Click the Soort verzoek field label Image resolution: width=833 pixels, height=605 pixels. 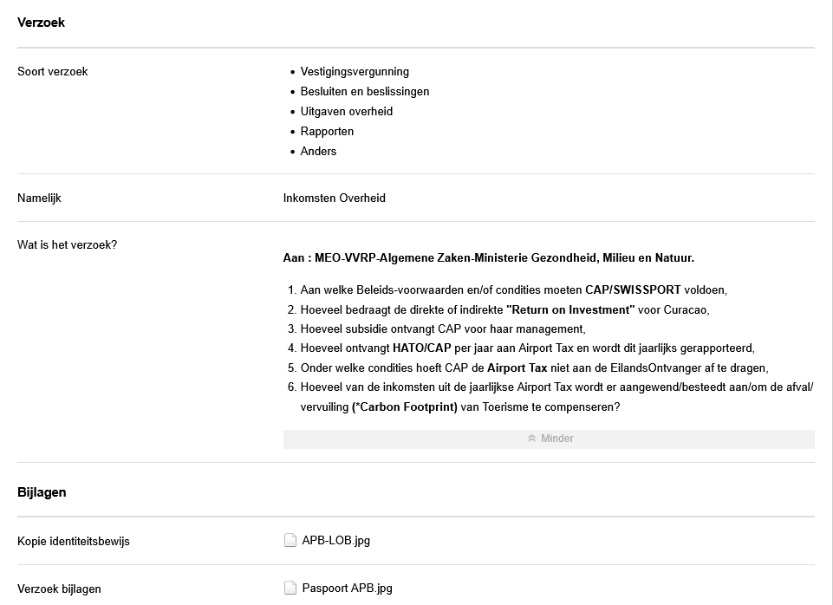53,72
